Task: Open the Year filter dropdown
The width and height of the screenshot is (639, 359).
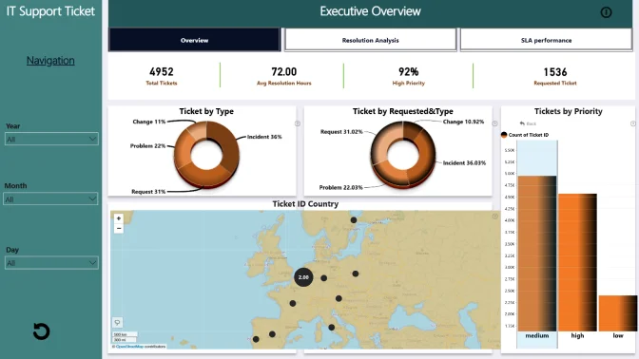Action: pyautogui.click(x=51, y=140)
